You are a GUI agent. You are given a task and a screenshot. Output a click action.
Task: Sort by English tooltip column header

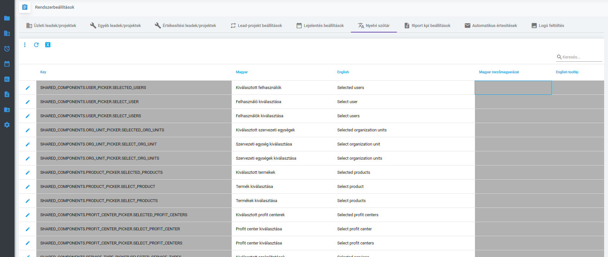[567, 72]
